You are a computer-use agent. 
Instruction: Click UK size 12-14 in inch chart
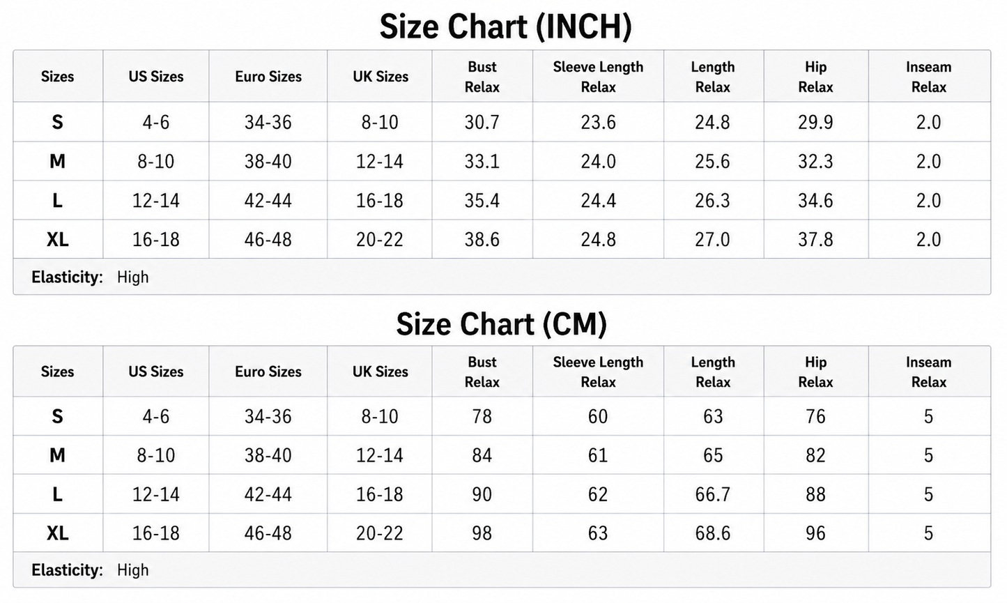(380, 162)
